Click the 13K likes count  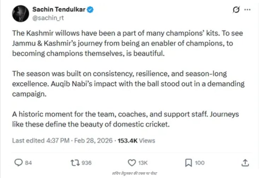click(x=143, y=163)
